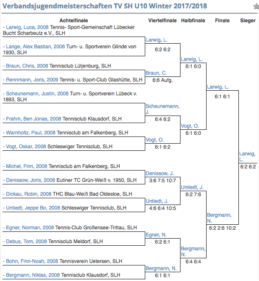Viewport: 259px width, 281px height.
Task: Click the favorite star icon beside the title
Action: tap(256, 7)
